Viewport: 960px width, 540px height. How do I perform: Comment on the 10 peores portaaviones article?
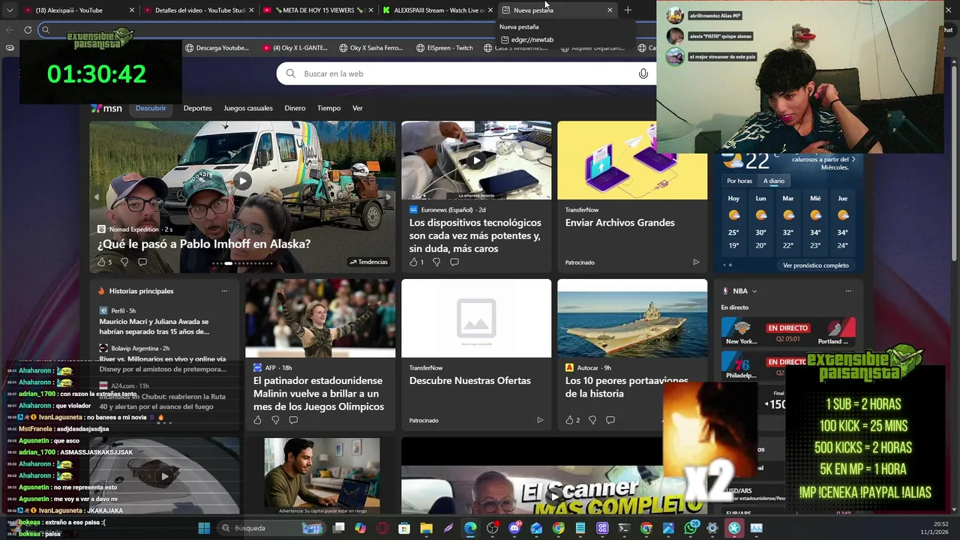pos(610,420)
